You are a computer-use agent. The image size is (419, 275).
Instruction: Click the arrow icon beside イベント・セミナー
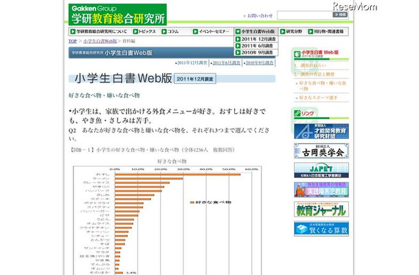[x=195, y=32]
